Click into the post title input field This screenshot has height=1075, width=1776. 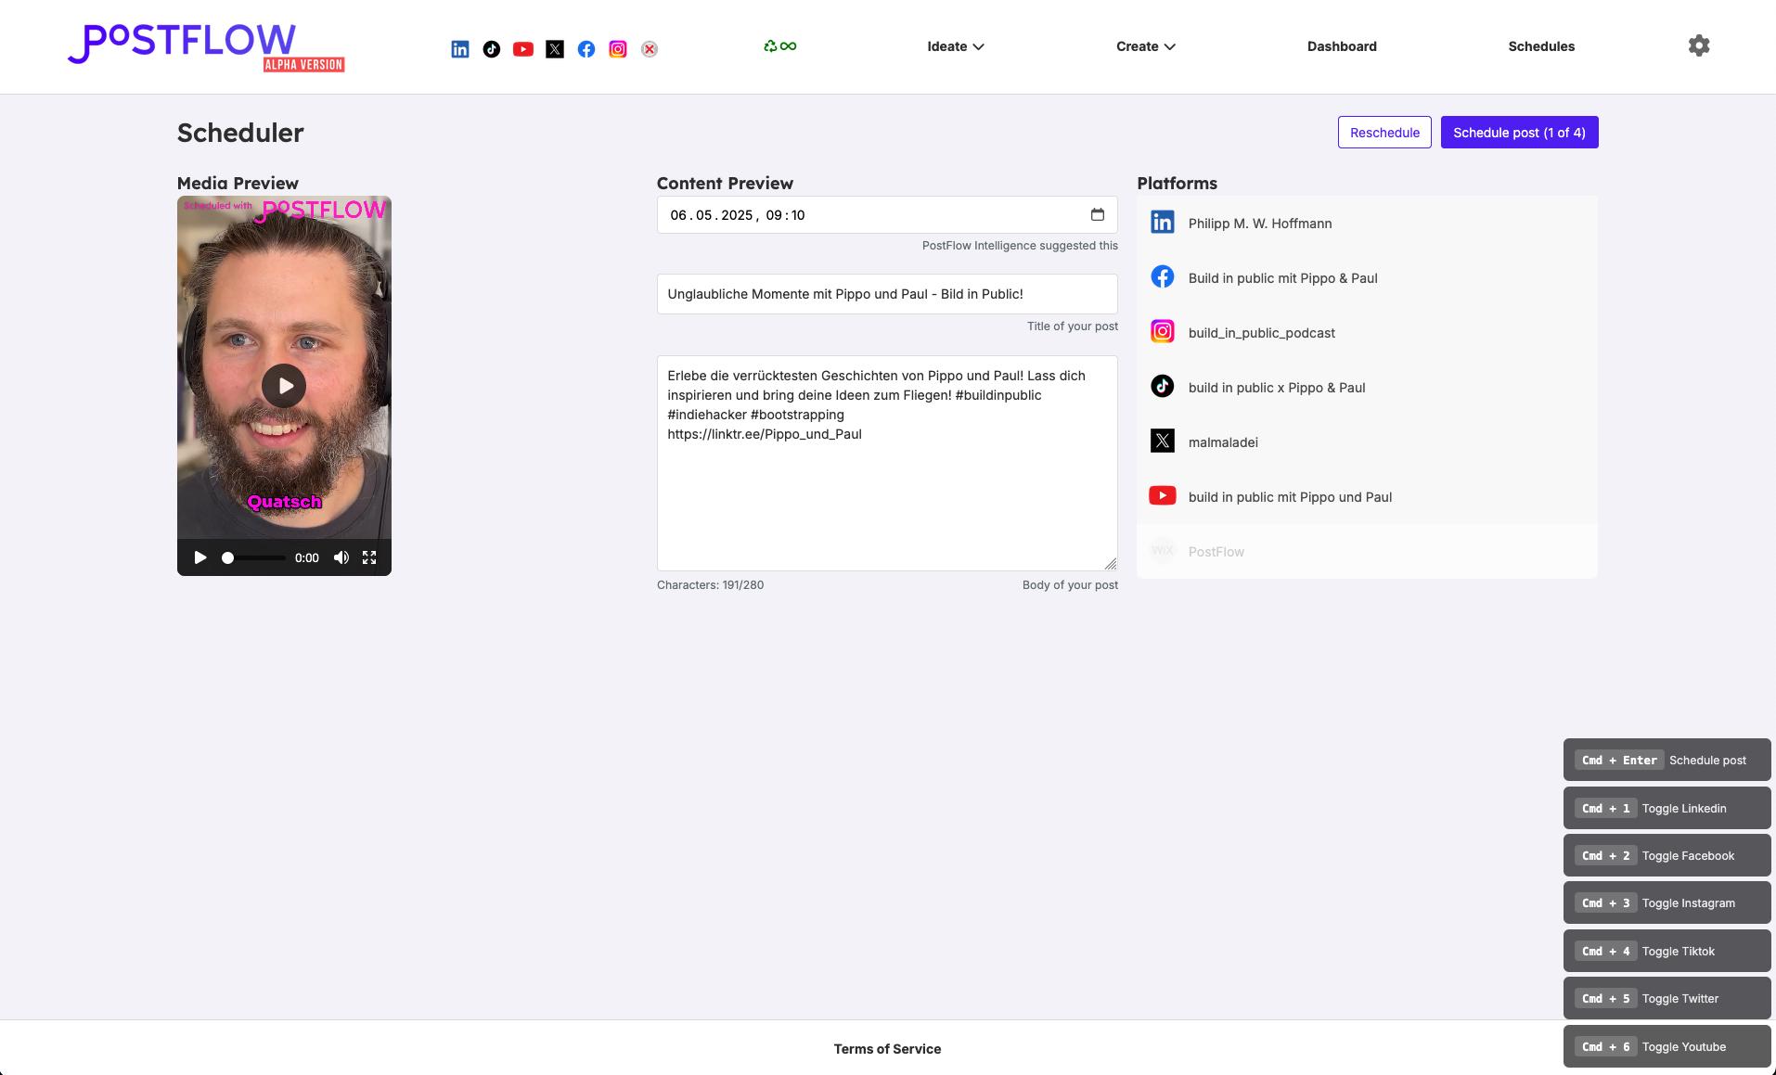pos(886,294)
